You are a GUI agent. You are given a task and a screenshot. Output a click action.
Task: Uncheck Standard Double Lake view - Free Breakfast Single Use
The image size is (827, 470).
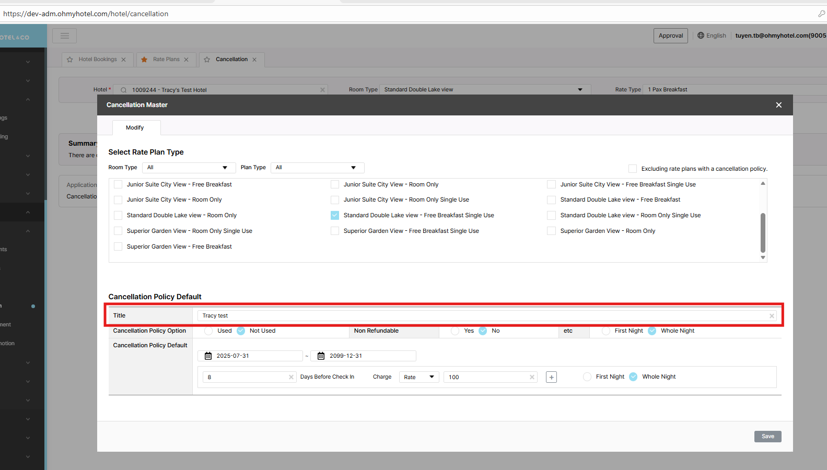[335, 215]
